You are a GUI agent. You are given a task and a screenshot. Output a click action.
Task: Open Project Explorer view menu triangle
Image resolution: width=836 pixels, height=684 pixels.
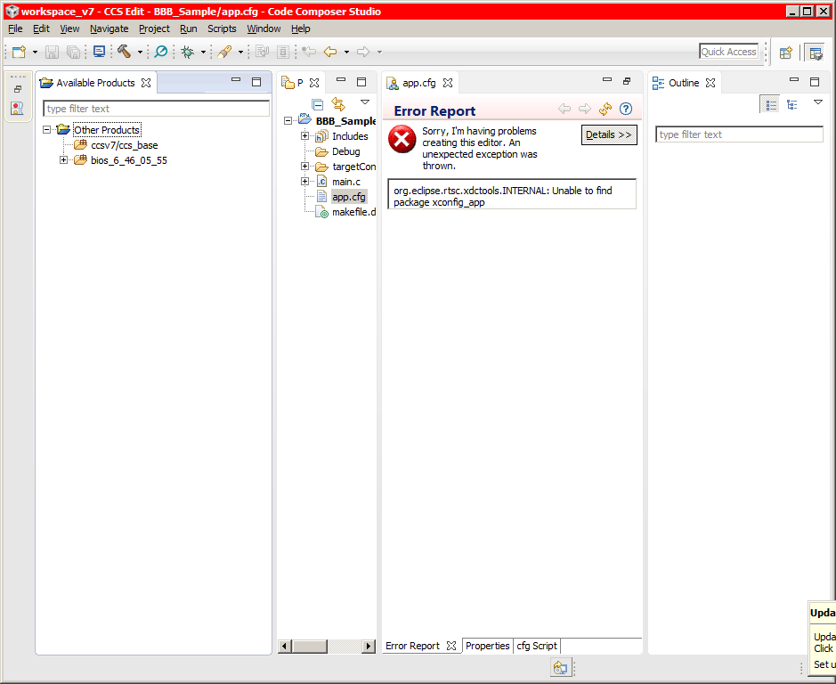click(365, 102)
